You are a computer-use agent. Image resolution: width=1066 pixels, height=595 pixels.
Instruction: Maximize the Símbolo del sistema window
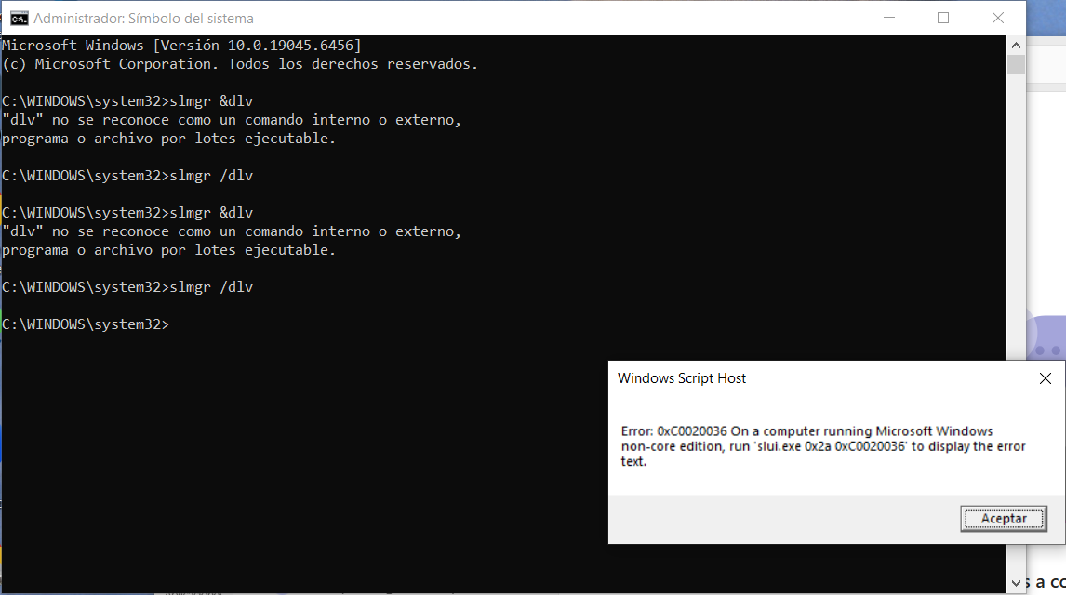[x=943, y=18]
